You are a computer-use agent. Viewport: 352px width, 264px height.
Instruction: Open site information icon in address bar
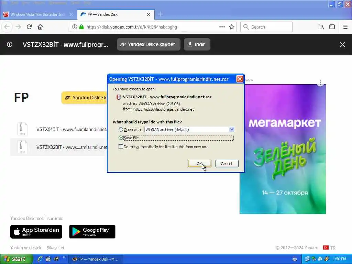tap(74, 27)
